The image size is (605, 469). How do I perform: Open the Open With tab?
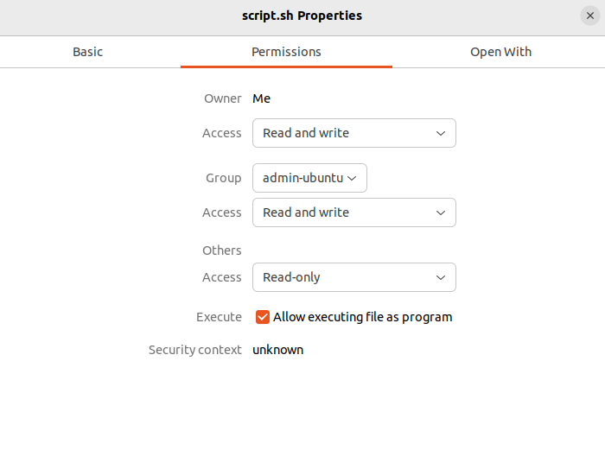(500, 52)
